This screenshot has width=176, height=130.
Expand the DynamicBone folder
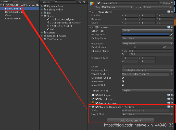pos(42,6)
